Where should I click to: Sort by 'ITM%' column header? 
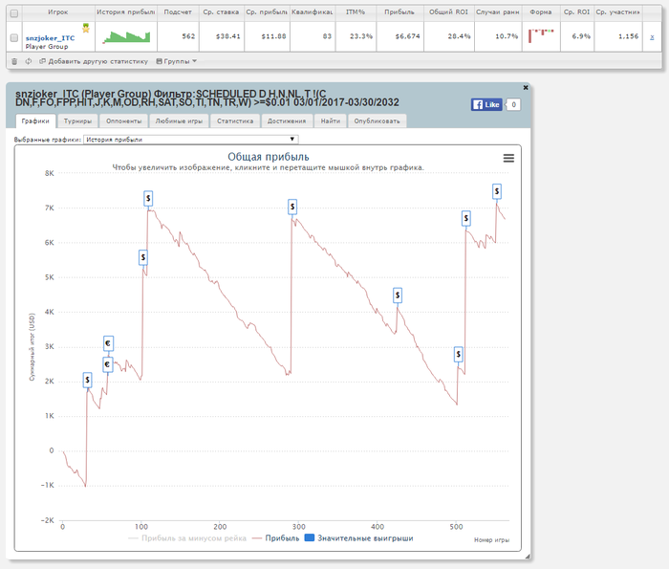(356, 12)
